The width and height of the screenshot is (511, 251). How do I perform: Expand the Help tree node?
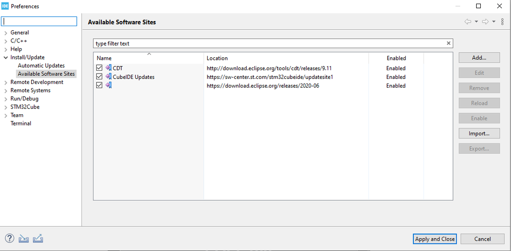(x=6, y=49)
